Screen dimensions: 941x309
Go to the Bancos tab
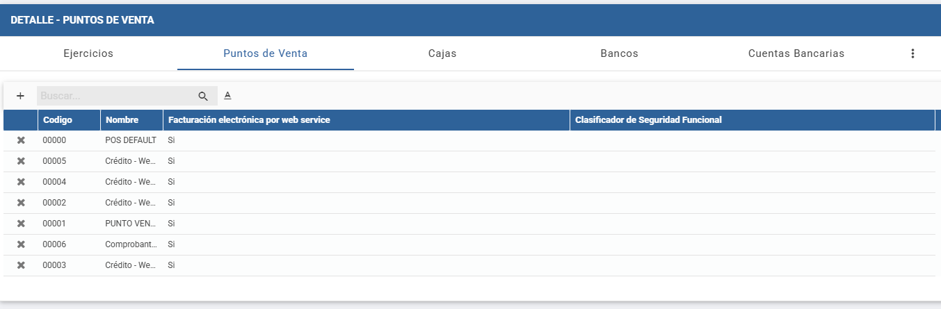619,53
